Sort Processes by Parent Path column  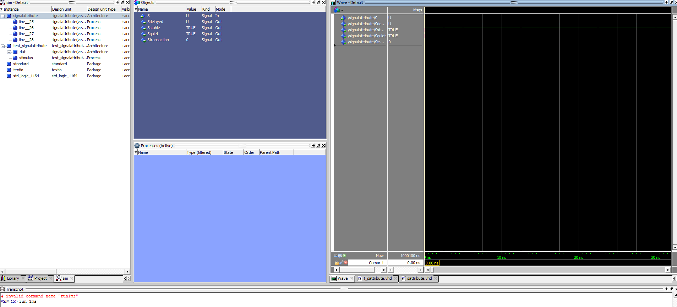click(276, 152)
